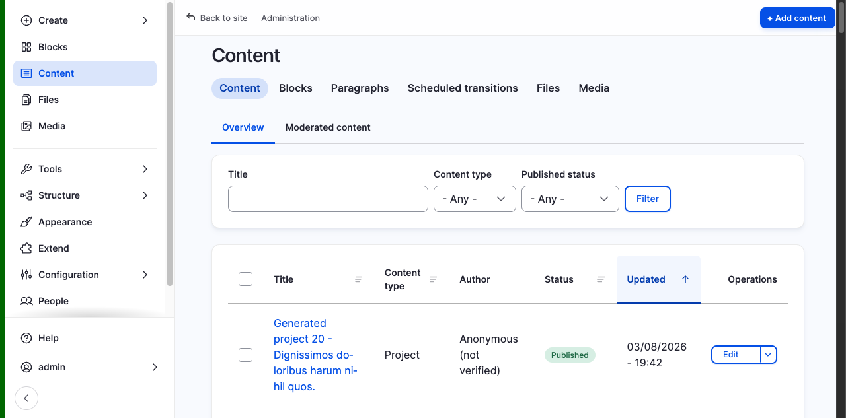The height and width of the screenshot is (418, 846).
Task: Click the Administration breadcrumb link
Action: click(290, 18)
